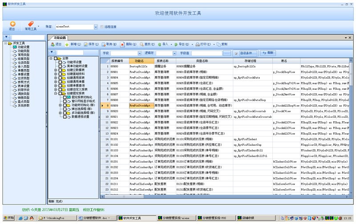The width and height of the screenshot is (356, 224).
Task: Click the 取消 cancel toolbar icon
Action: [103, 44]
